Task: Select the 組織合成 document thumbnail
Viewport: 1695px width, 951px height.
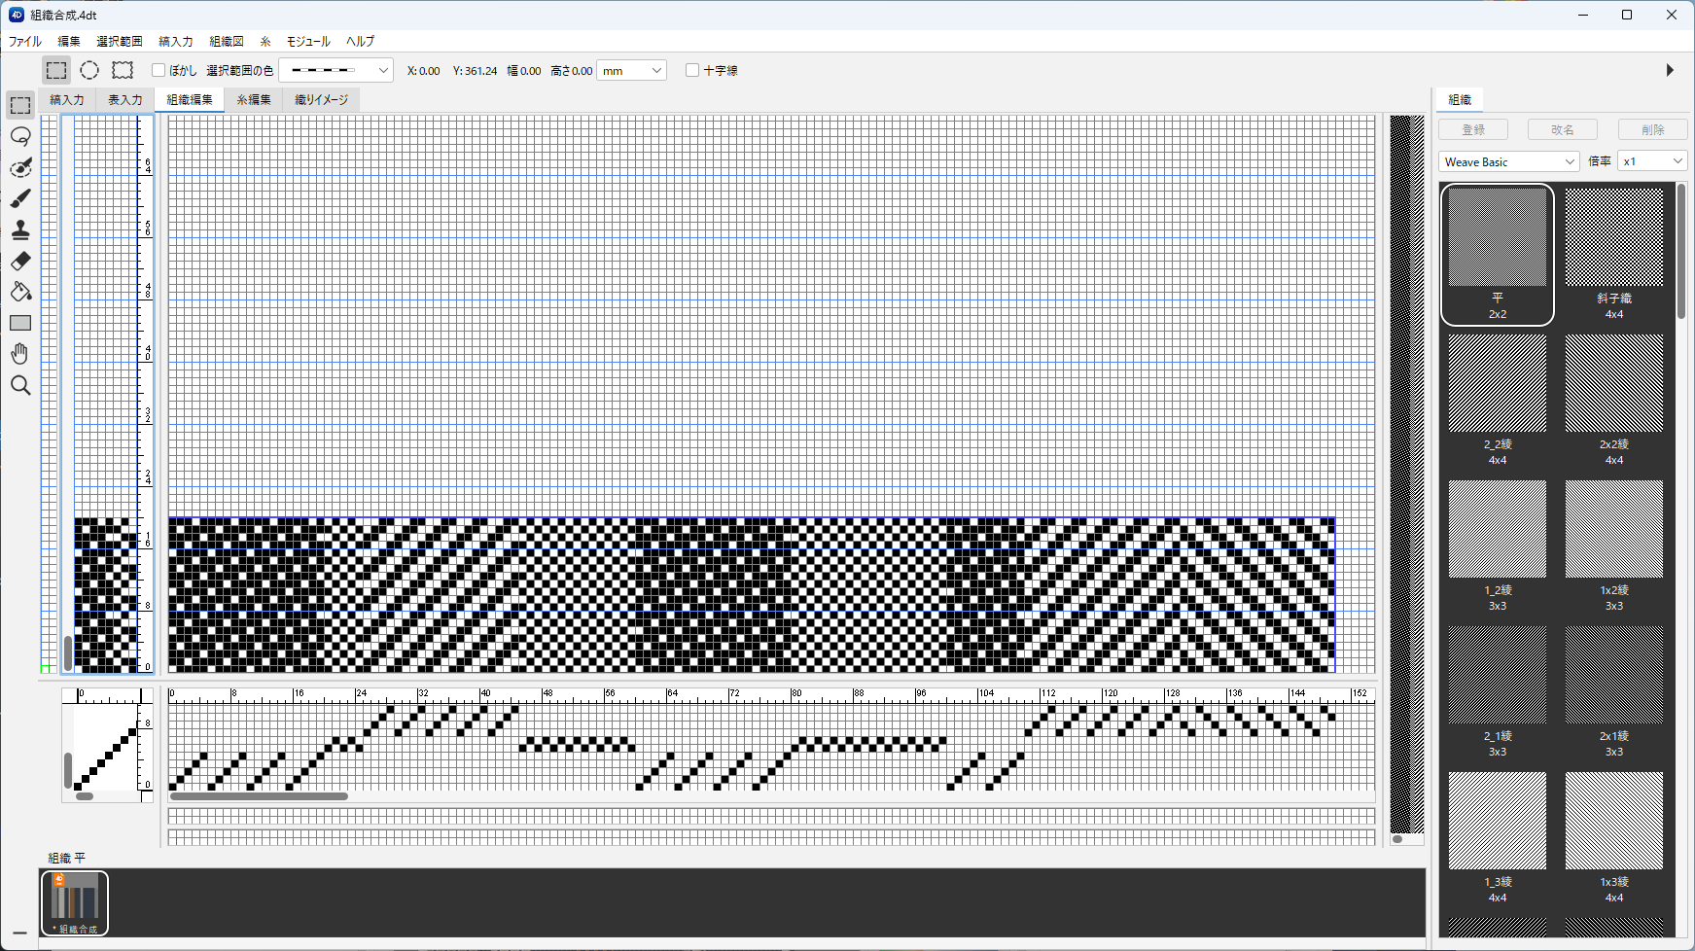Action: tap(75, 902)
